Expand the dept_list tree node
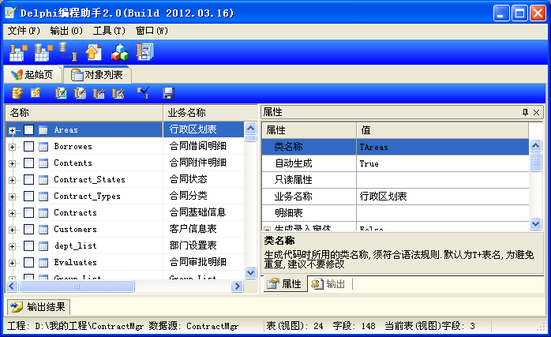 pyautogui.click(x=13, y=246)
